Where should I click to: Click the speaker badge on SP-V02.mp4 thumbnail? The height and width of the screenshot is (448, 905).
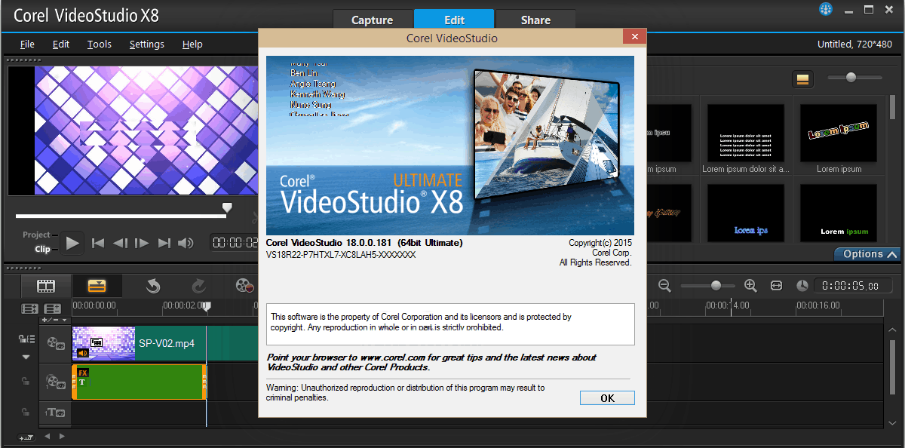83,353
